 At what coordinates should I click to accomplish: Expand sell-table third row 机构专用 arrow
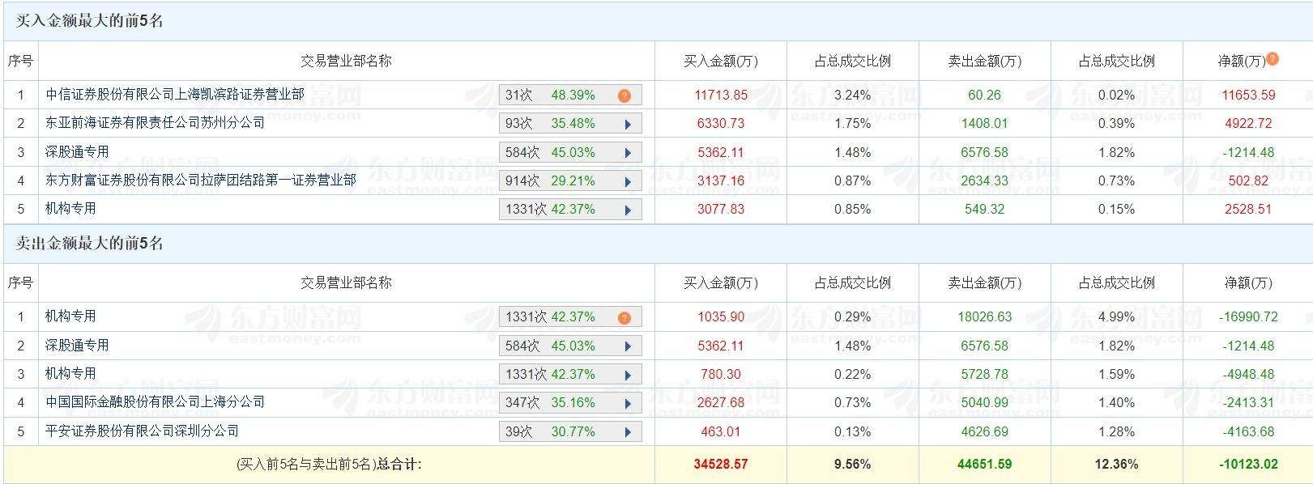628,375
